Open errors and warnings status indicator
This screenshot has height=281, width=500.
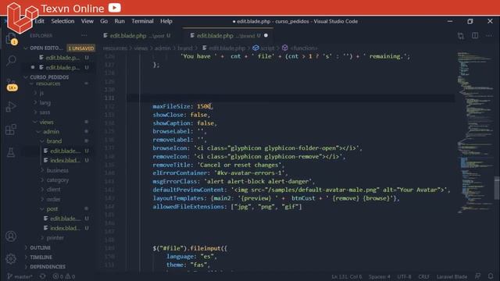tap(64, 276)
